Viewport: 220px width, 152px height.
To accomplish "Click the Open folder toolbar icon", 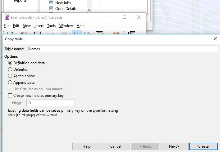I will [24, 33].
